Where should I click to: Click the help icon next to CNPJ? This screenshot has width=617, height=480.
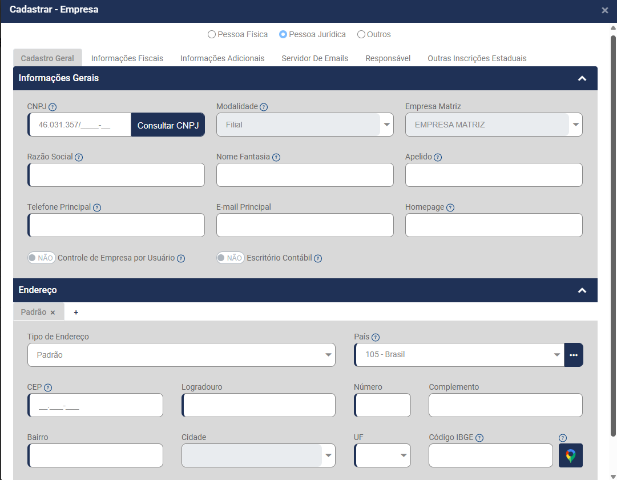pos(53,107)
